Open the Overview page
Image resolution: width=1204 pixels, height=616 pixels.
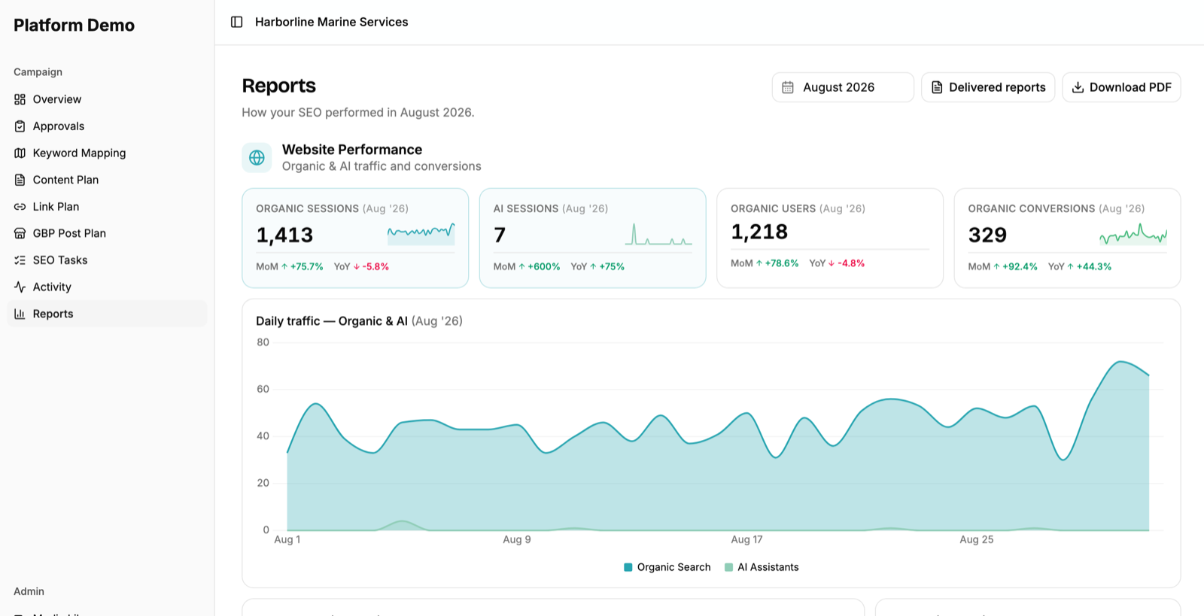pyautogui.click(x=107, y=99)
